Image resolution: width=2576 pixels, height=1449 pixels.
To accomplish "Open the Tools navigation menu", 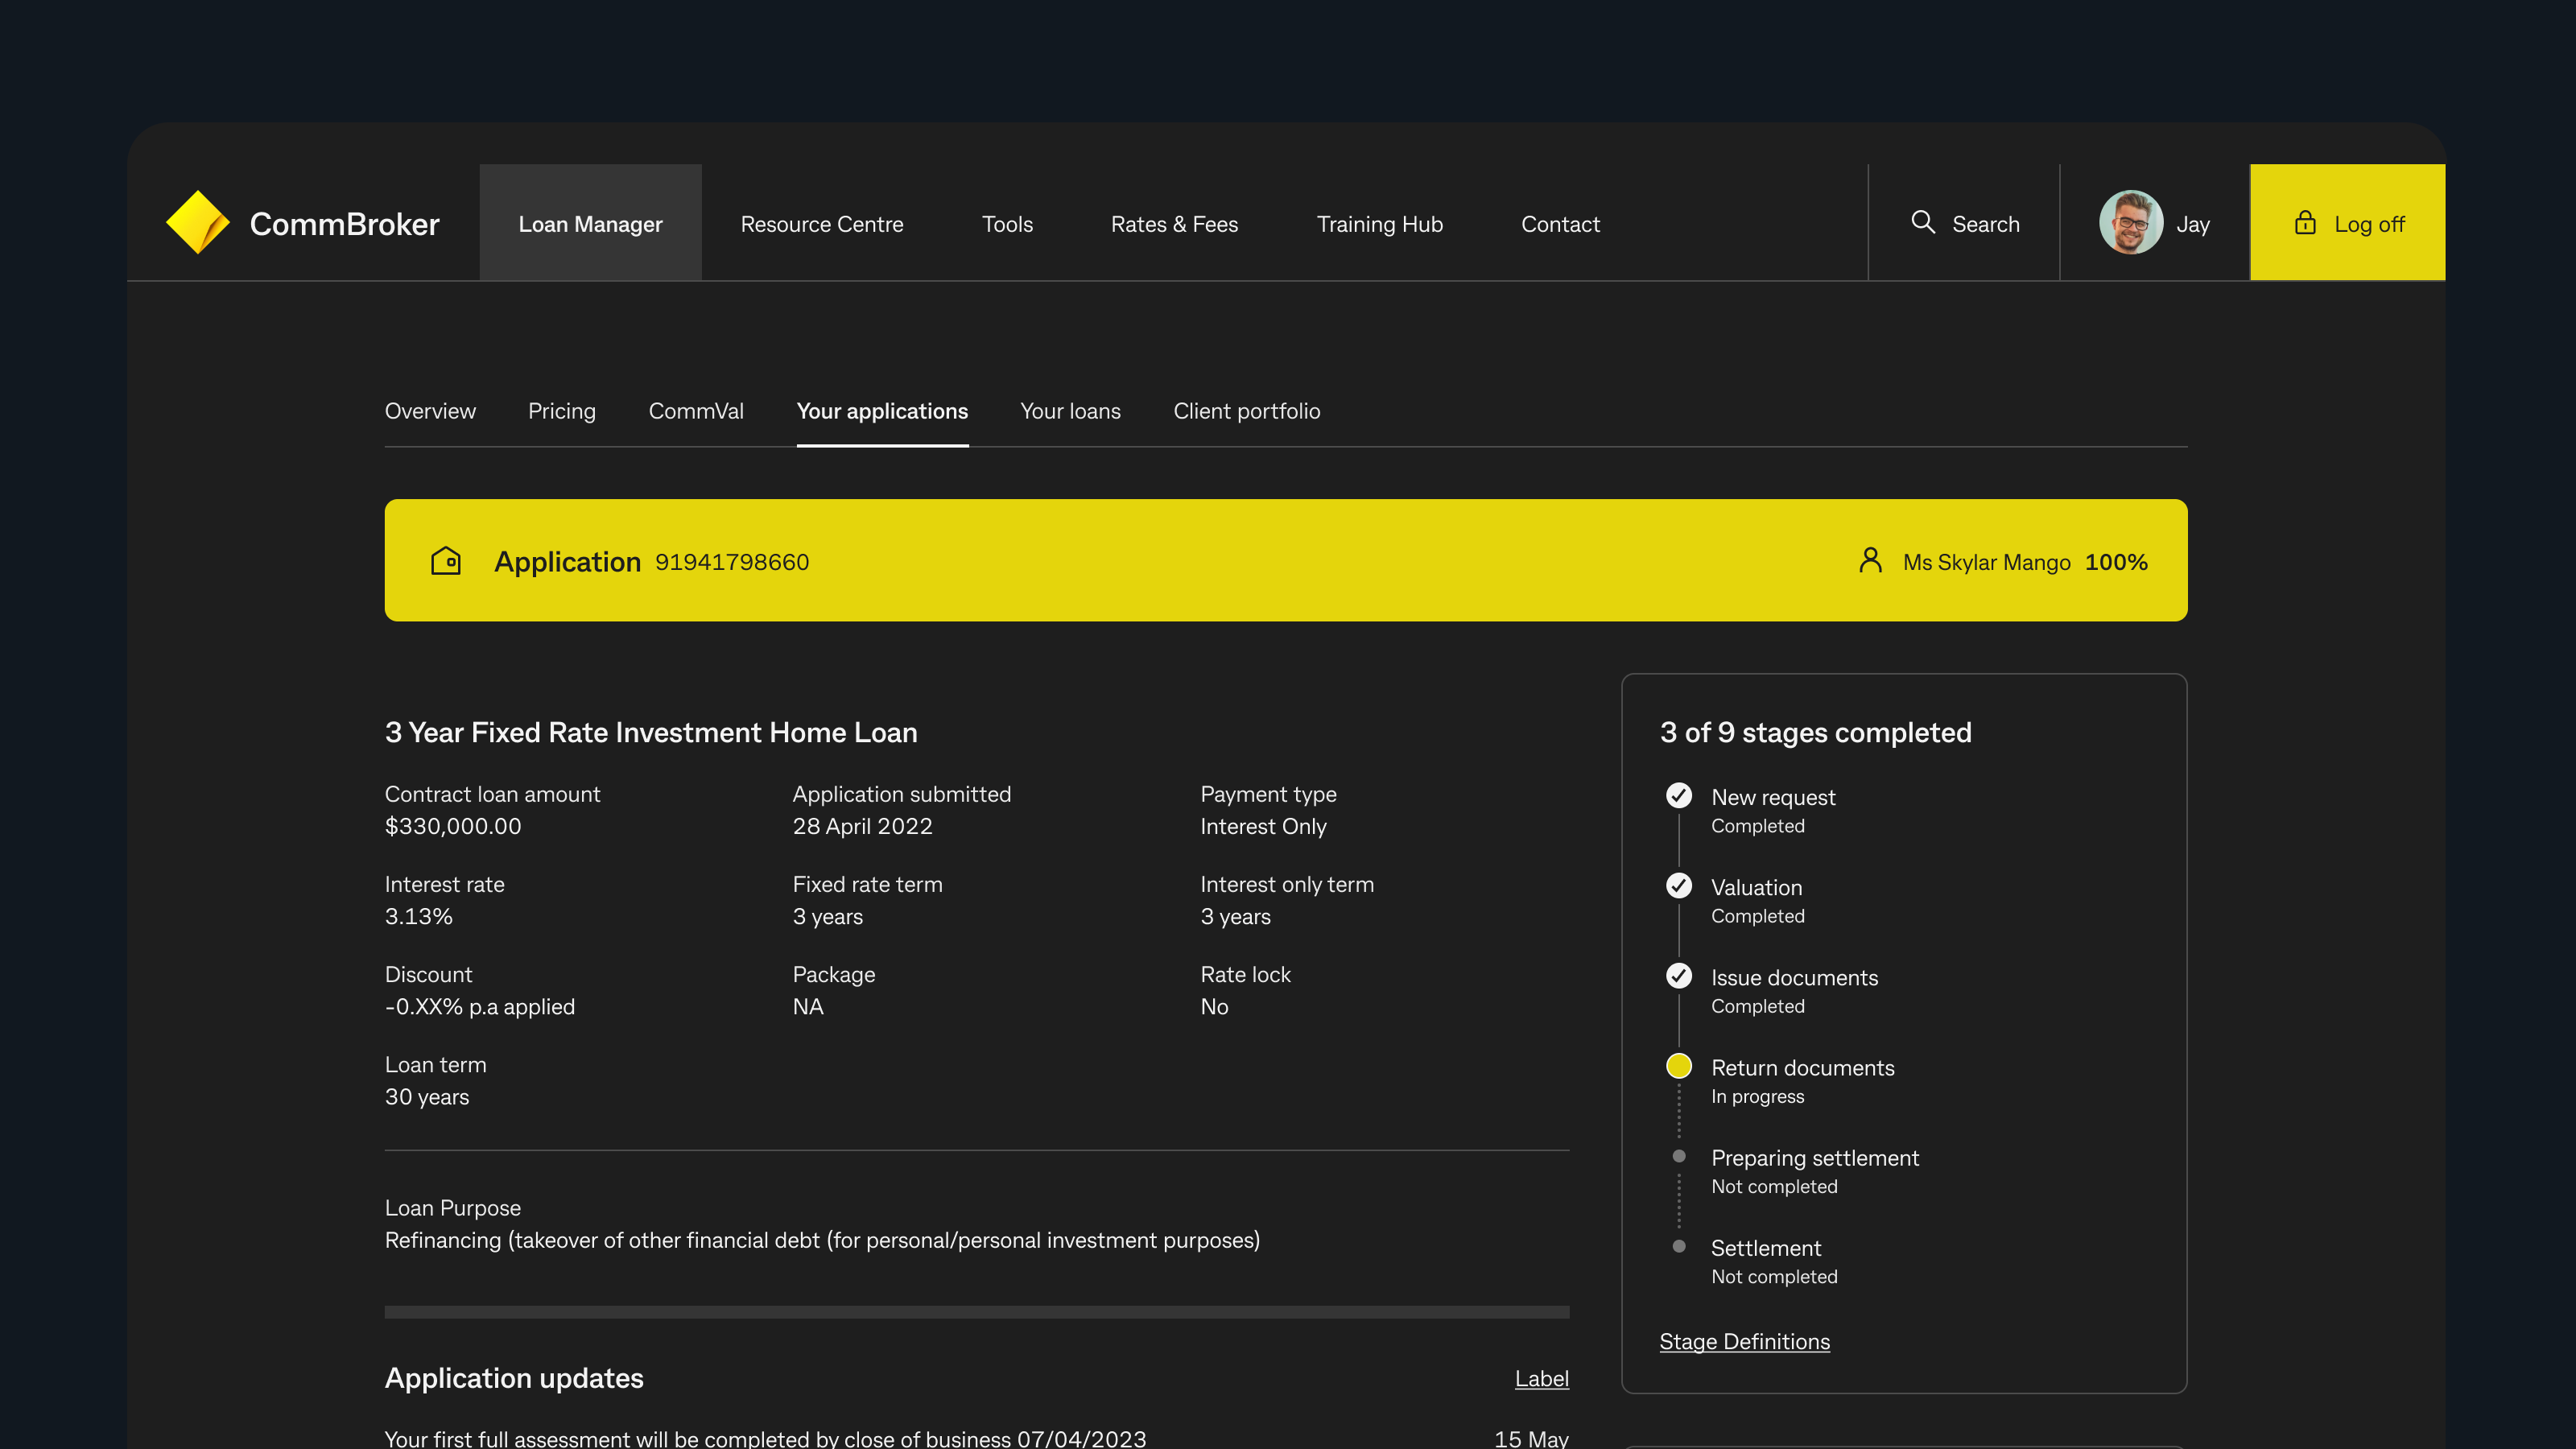I will point(1007,223).
